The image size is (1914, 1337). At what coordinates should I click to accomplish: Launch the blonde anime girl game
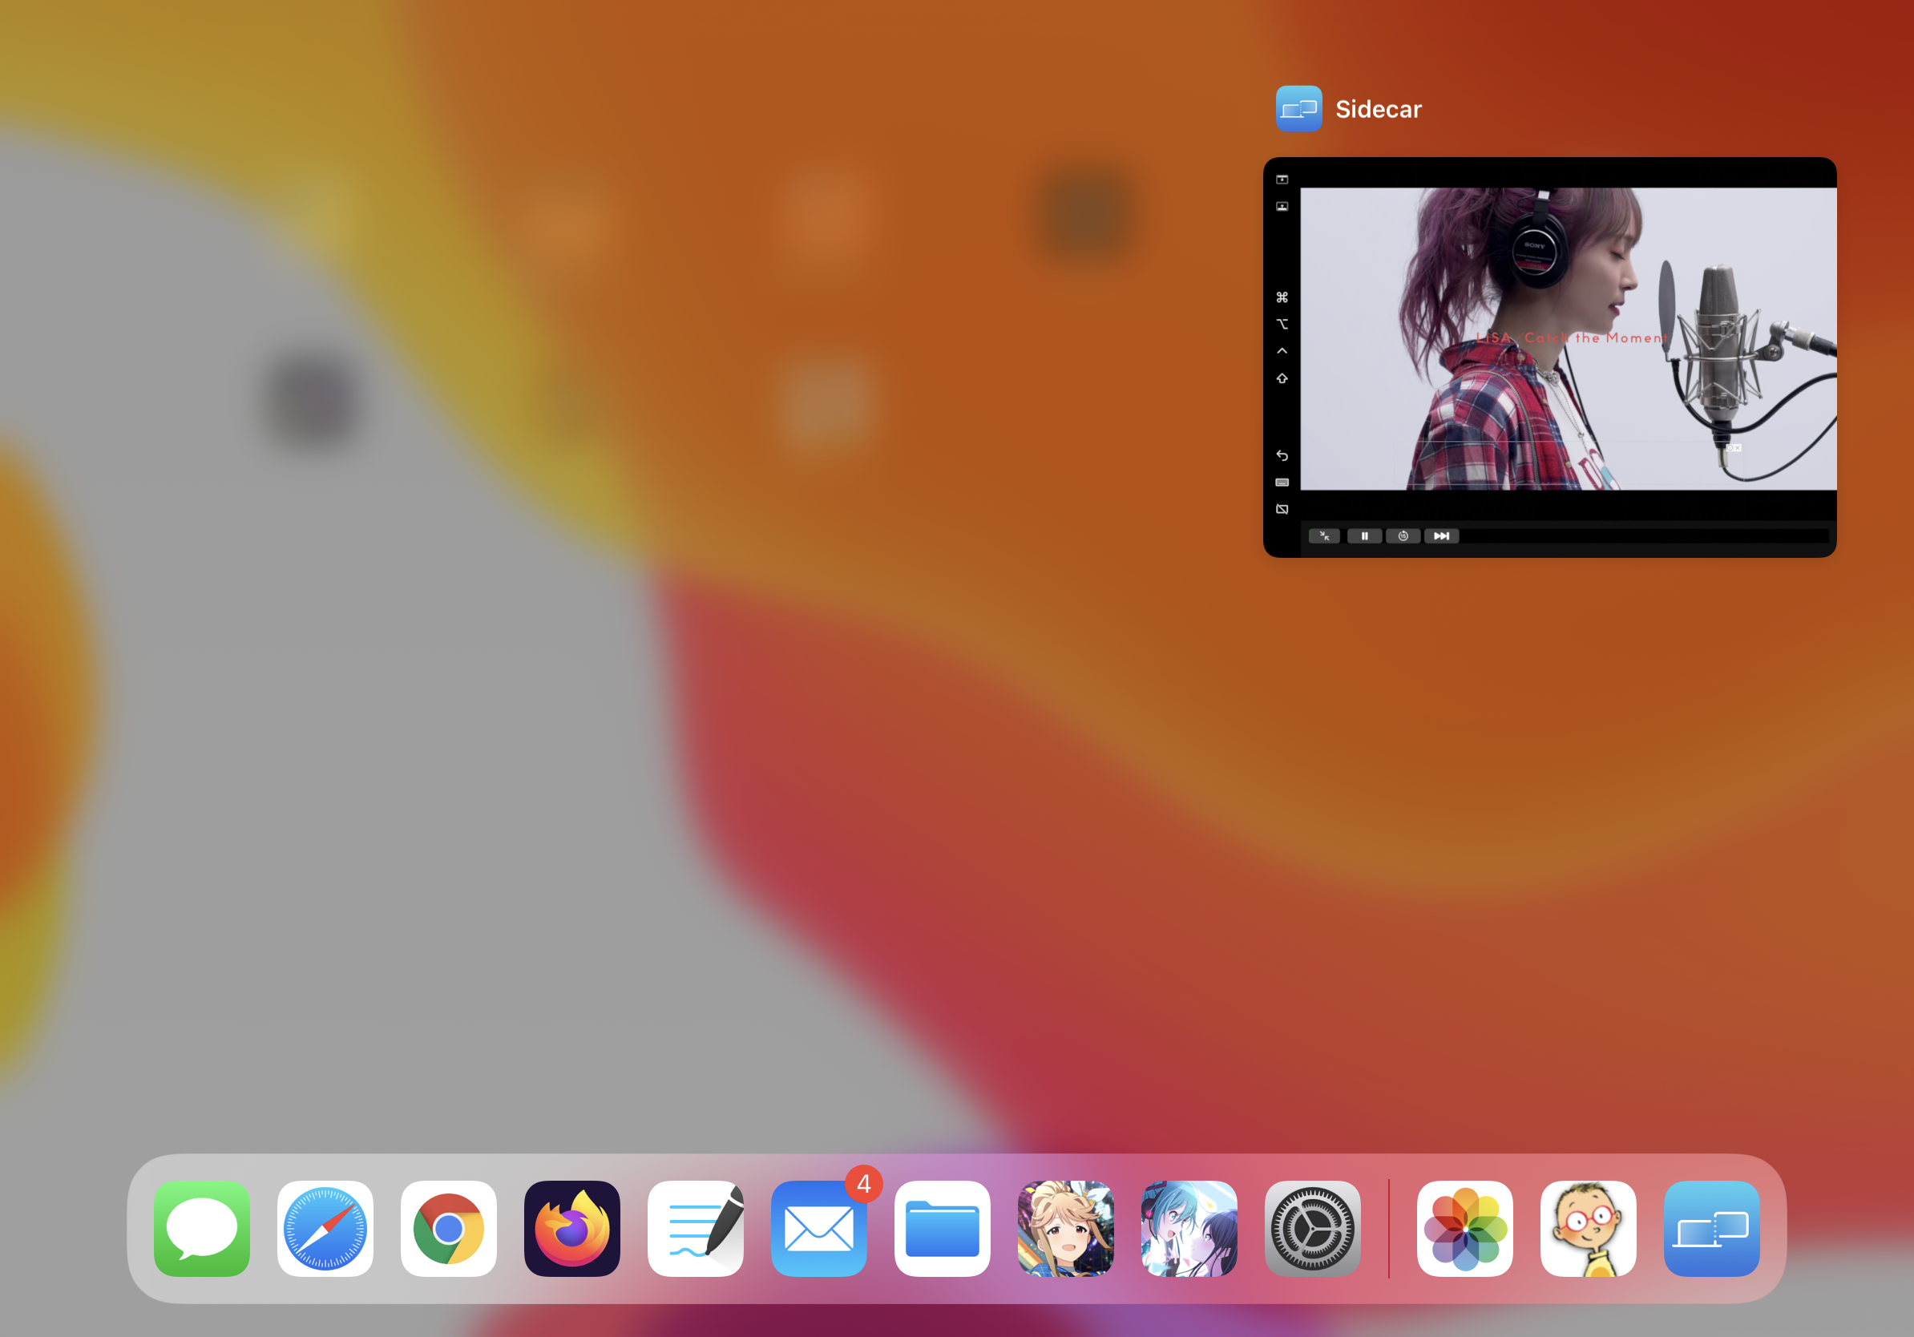pos(1065,1228)
